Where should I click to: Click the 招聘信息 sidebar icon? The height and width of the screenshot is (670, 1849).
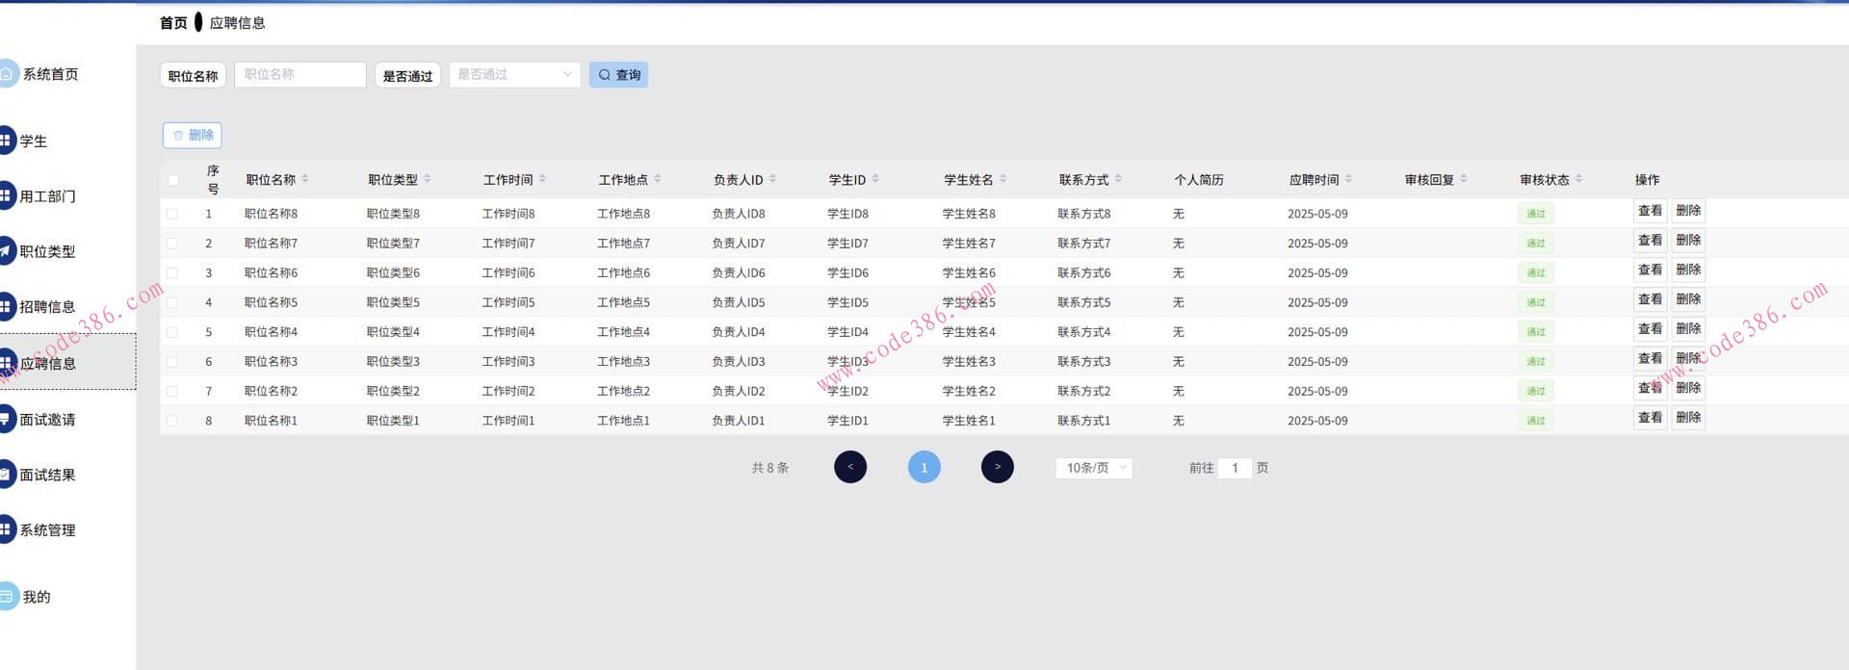coord(6,306)
